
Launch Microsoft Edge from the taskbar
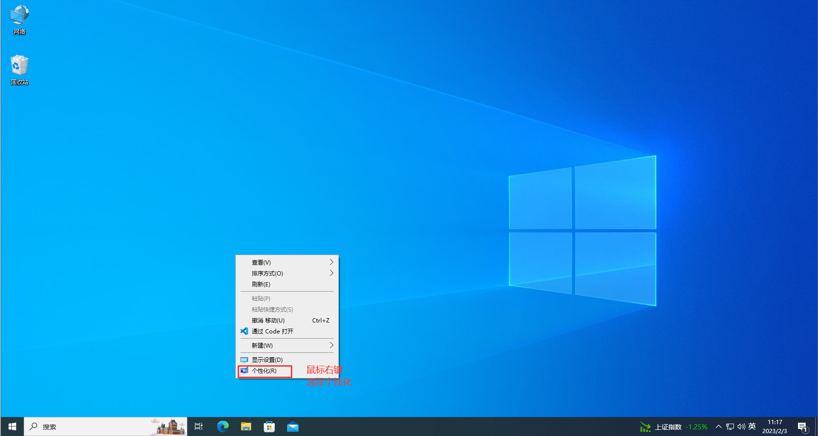point(222,427)
